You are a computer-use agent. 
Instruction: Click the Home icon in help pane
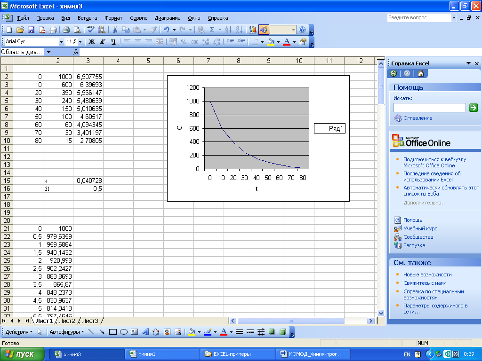pyautogui.click(x=420, y=73)
